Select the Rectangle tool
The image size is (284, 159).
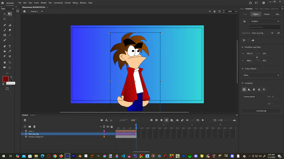click(x=5, y=35)
